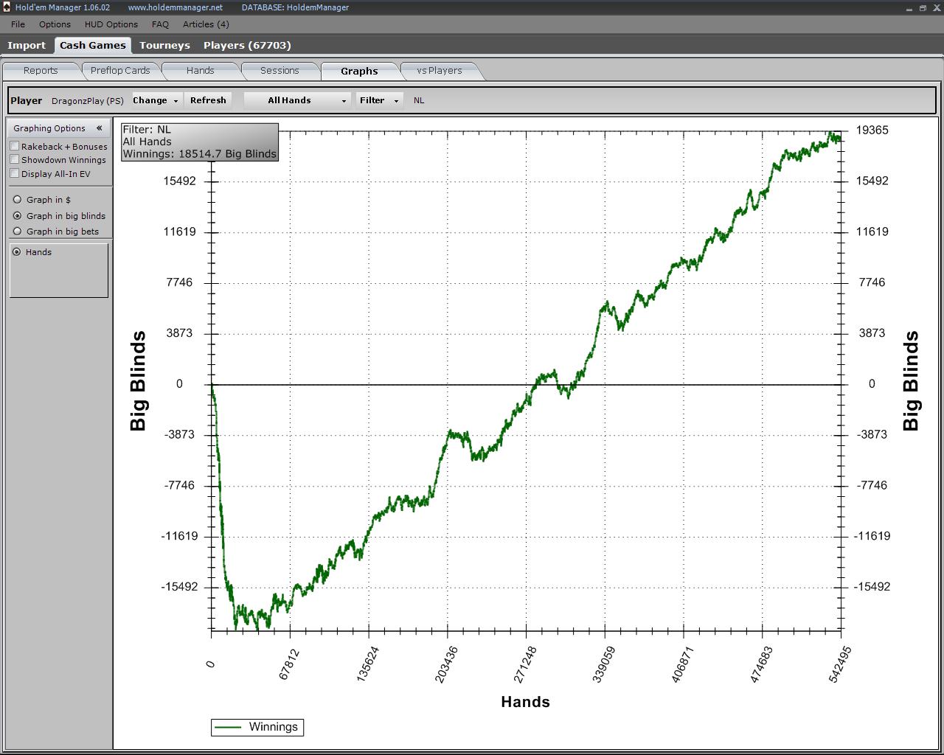
Task: Click the Winnings summary info box
Action: click(200, 142)
